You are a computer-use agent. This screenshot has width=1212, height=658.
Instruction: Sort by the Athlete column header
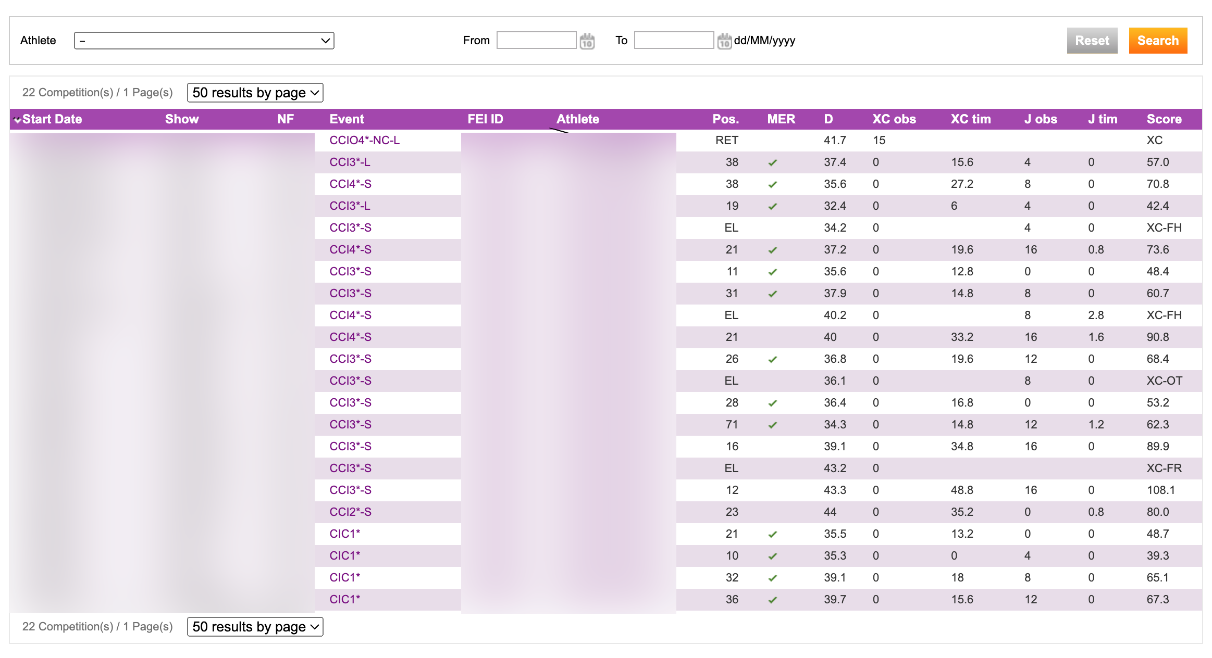[x=577, y=119]
